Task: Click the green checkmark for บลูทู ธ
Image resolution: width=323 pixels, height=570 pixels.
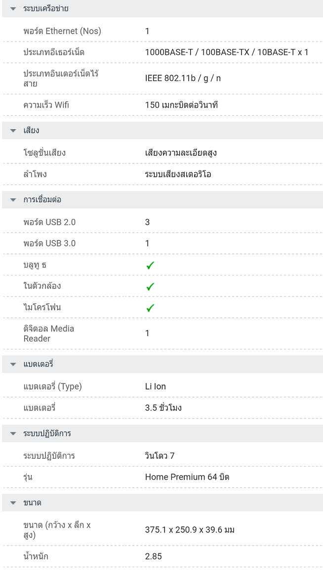Action: (150, 266)
